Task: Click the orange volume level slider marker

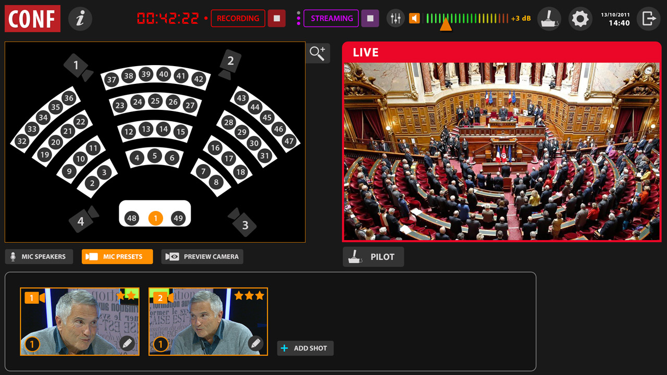Action: click(x=446, y=24)
